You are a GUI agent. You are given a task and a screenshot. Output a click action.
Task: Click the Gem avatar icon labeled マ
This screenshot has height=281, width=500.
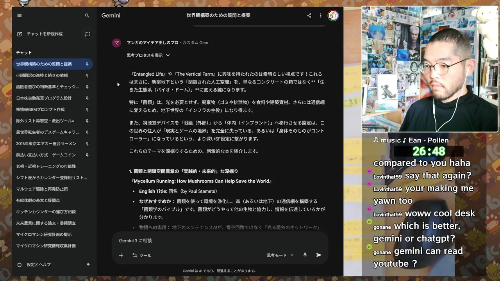pyautogui.click(x=116, y=43)
